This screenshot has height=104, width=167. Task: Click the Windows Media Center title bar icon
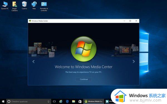coord(30,21)
